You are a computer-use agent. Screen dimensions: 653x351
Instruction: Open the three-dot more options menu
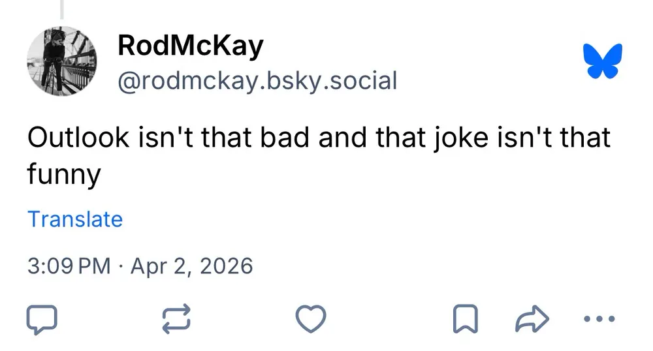599,319
